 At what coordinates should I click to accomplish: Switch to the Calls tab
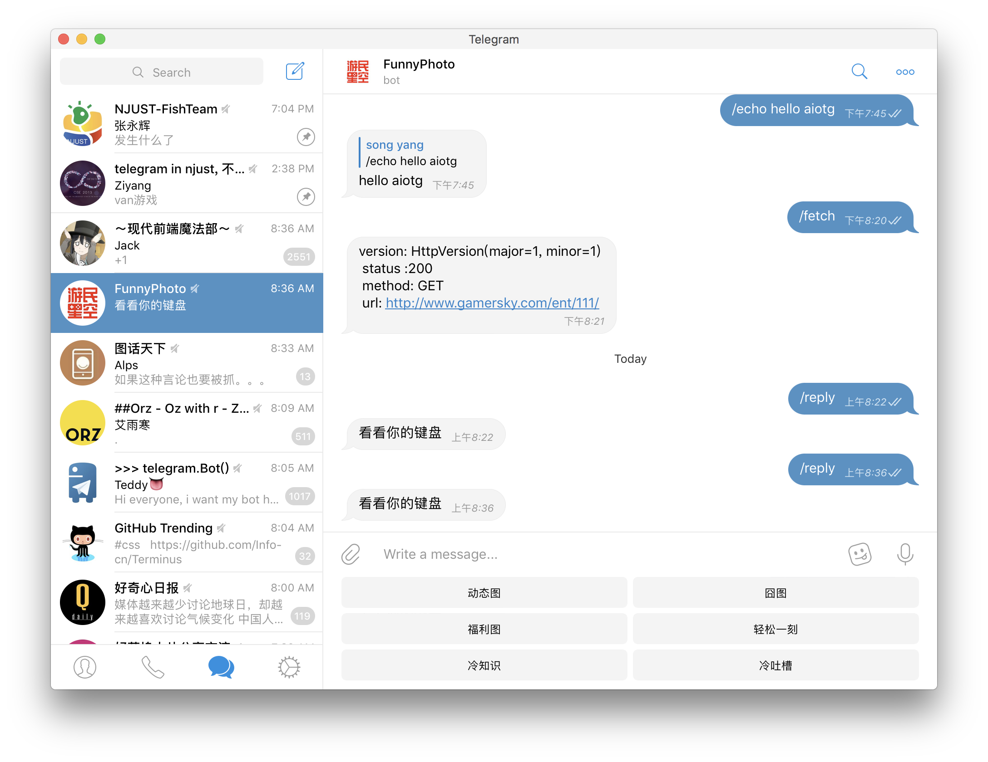[153, 667]
